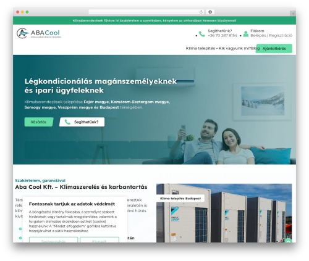
Task: Click the scroll-to-top arrow icon
Action: click(x=289, y=241)
